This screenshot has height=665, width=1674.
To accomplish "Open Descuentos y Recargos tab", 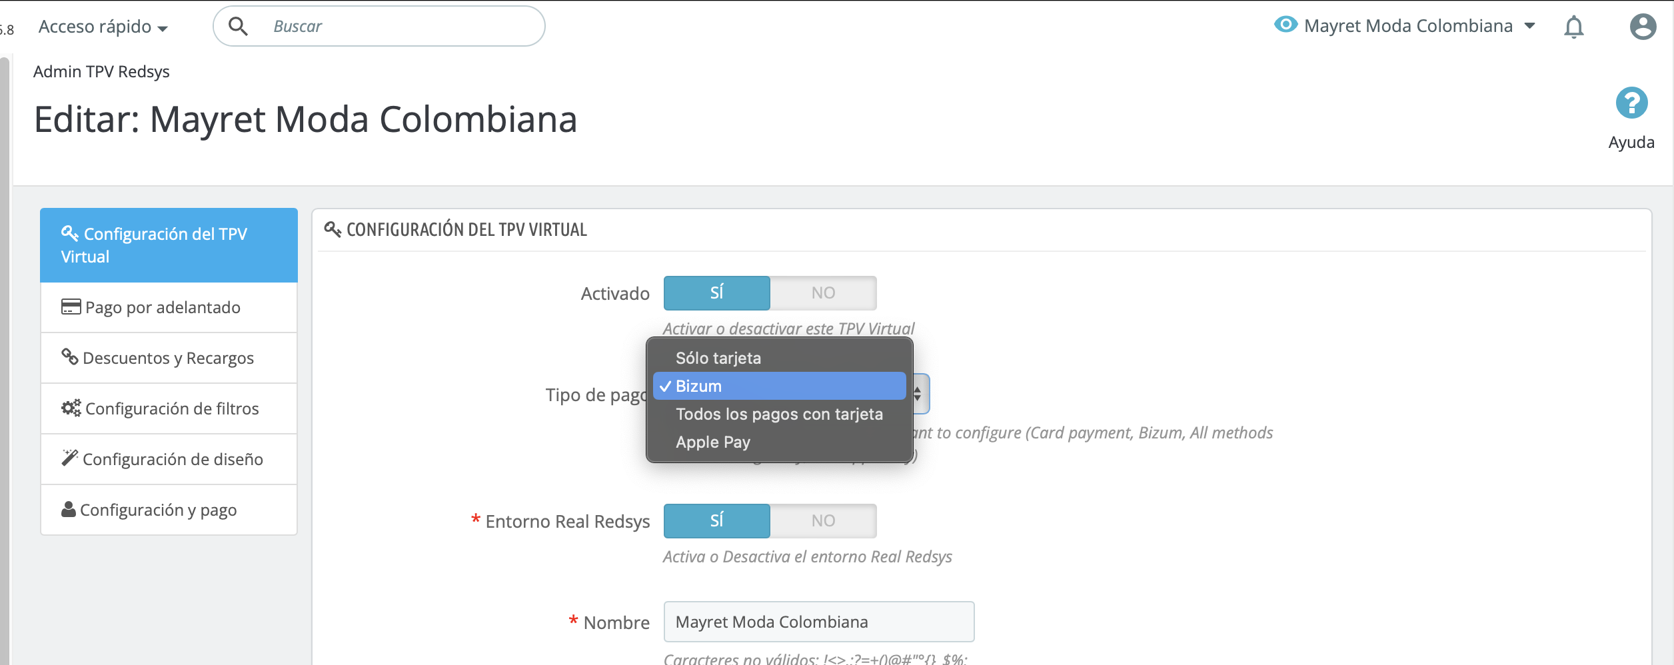I will pyautogui.click(x=169, y=358).
